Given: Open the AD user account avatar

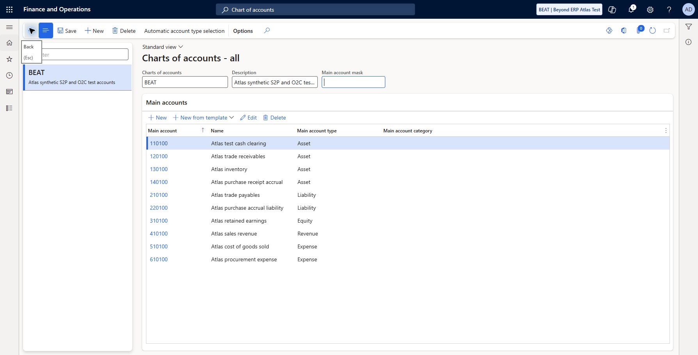Looking at the screenshot, I should pos(688,9).
